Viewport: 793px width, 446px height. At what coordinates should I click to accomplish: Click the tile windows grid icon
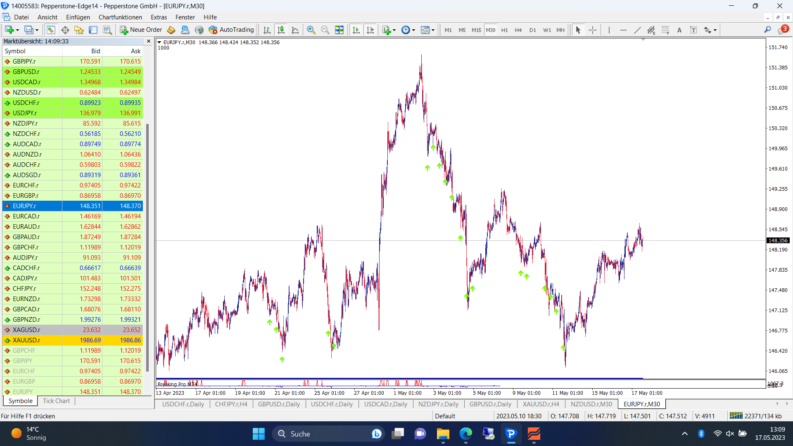[x=339, y=30]
